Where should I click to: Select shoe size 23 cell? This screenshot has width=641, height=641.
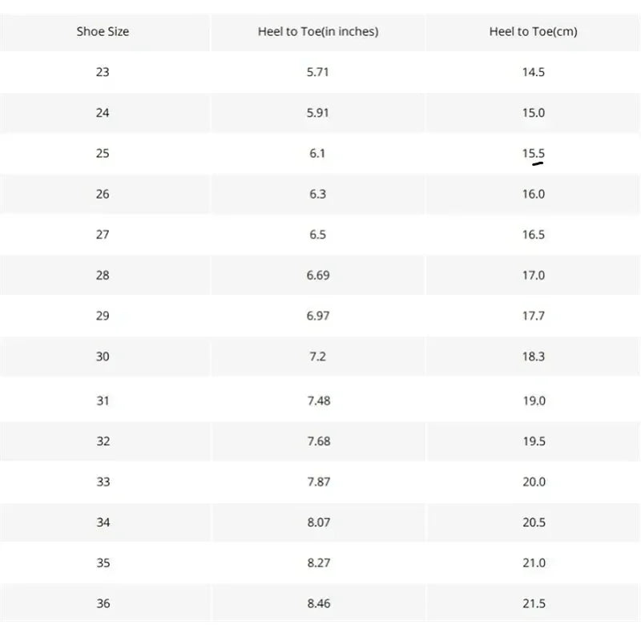coord(103,72)
